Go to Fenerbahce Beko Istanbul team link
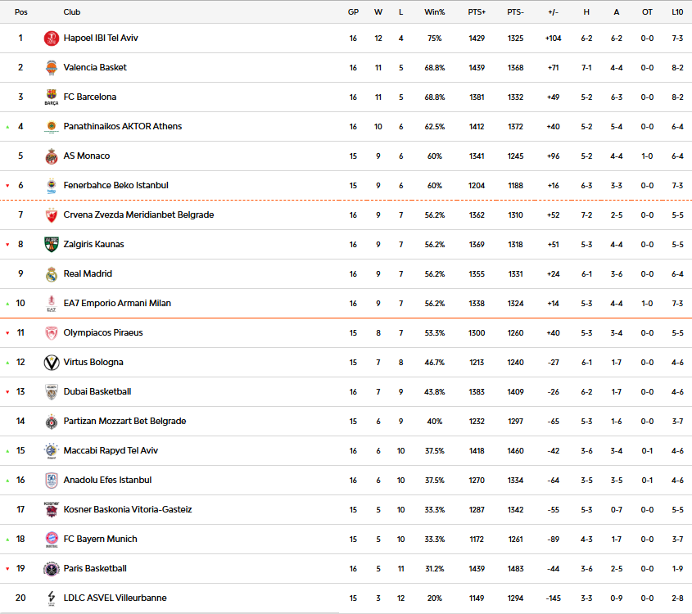This screenshot has height=614, width=692. [115, 186]
